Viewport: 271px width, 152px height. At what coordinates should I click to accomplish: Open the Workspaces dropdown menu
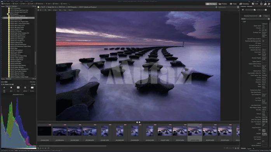click(7, 3)
